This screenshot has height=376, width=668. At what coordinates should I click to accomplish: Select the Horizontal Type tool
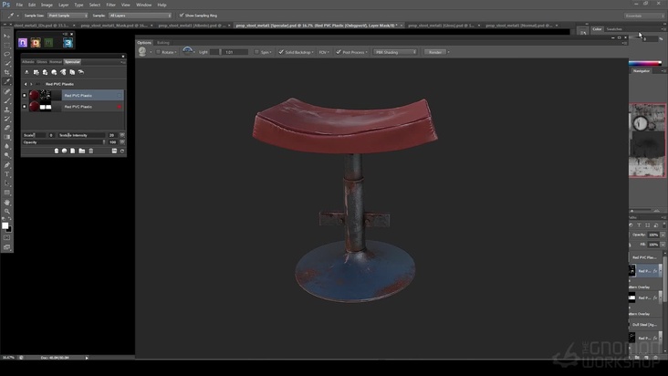6,174
